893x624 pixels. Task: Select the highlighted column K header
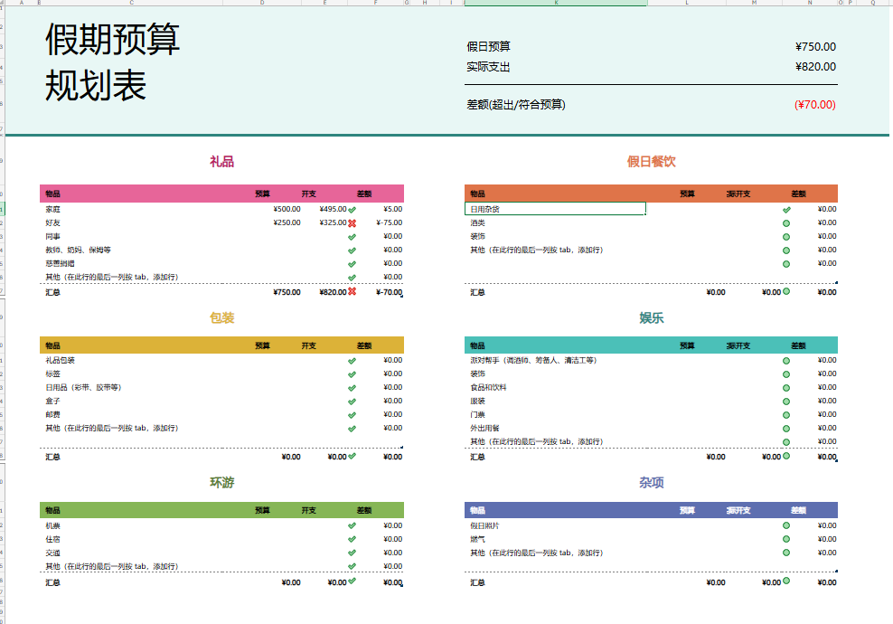click(x=556, y=3)
